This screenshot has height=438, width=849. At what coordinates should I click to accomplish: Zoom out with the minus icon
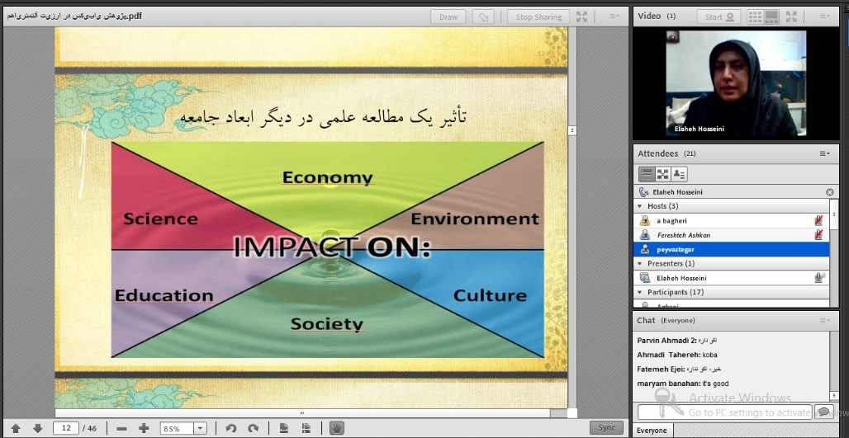pyautogui.click(x=121, y=428)
